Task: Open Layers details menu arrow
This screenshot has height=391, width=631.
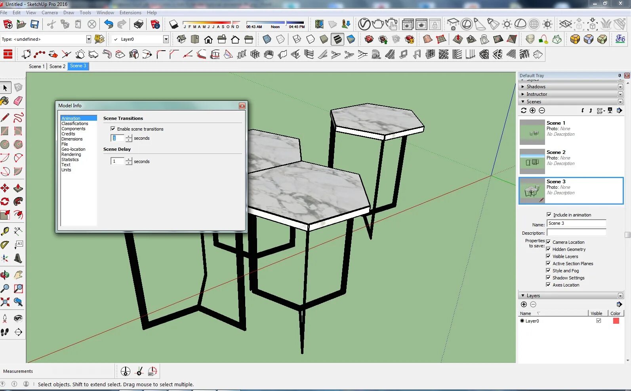Action: point(619,304)
